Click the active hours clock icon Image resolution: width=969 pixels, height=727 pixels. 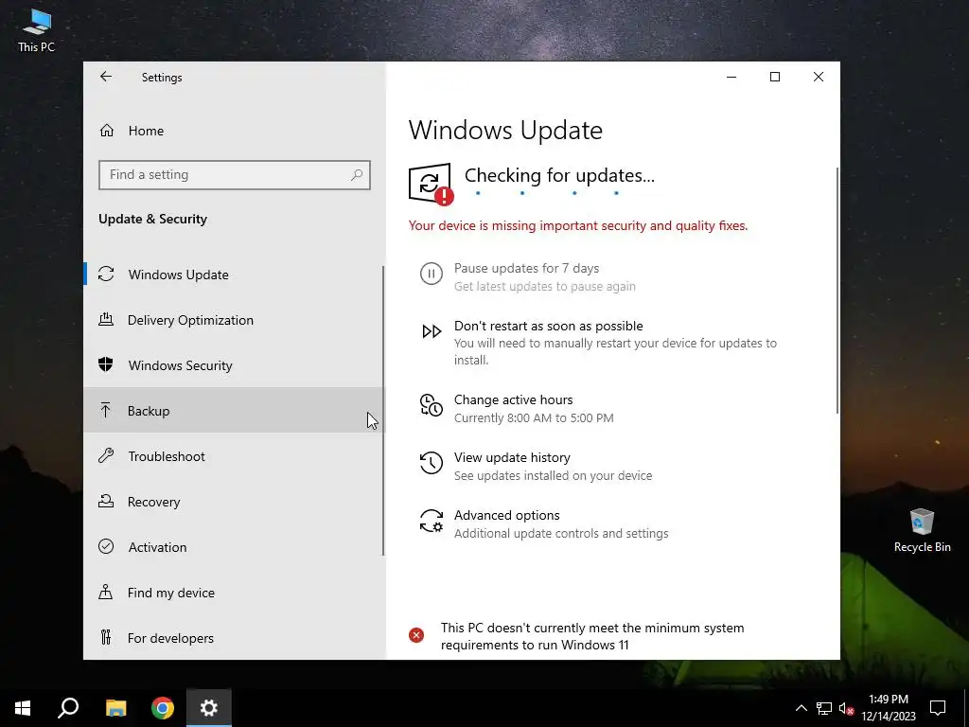[432, 405]
